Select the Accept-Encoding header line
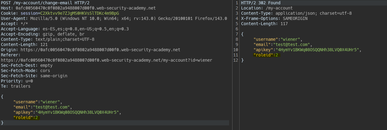The image size is (387, 130). [43, 34]
